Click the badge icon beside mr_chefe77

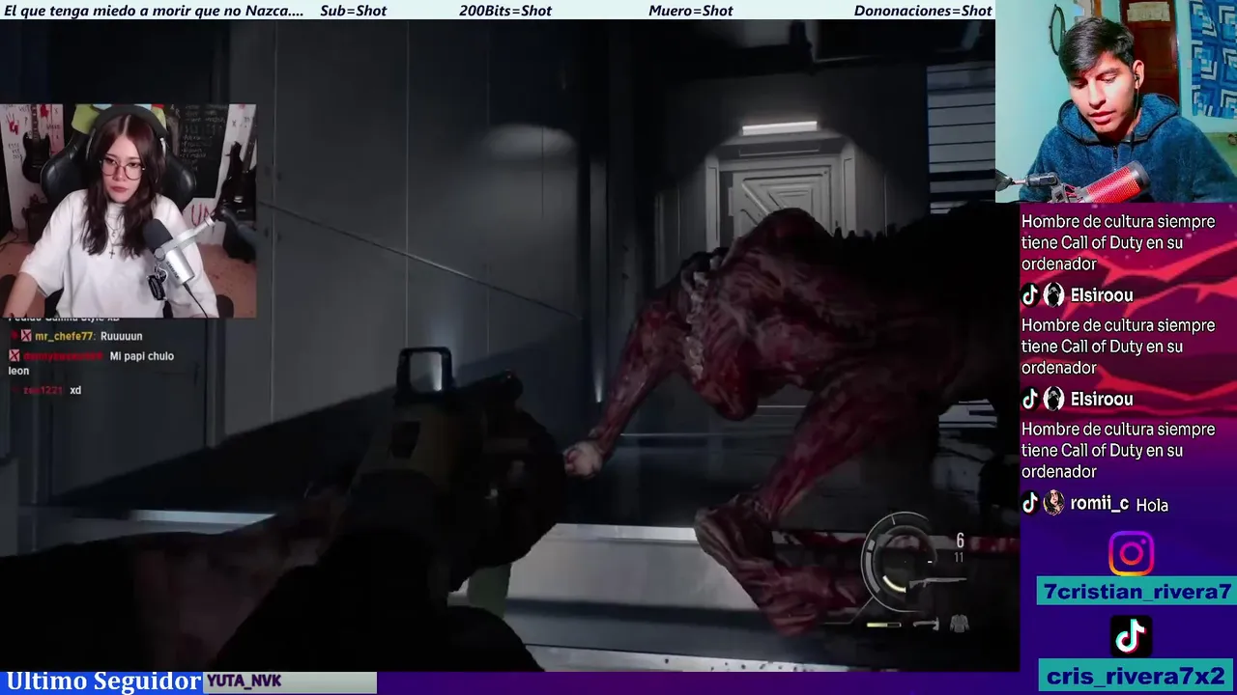(x=26, y=336)
